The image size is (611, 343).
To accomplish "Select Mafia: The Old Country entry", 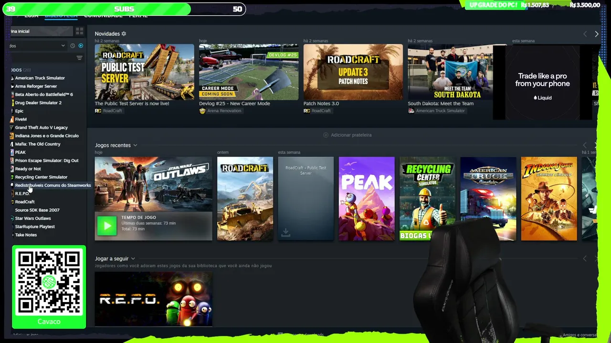I will (38, 144).
